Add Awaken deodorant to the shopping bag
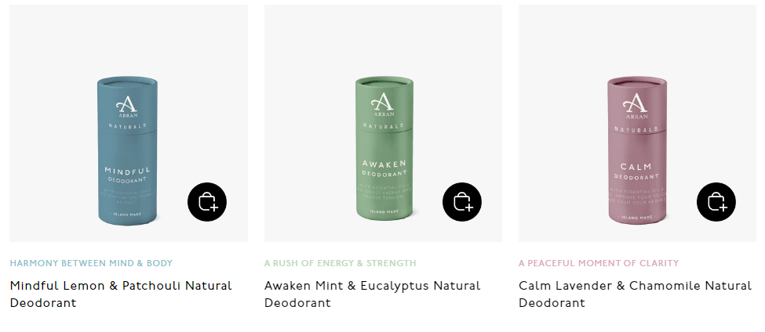The width and height of the screenshot is (765, 332). pos(462,202)
